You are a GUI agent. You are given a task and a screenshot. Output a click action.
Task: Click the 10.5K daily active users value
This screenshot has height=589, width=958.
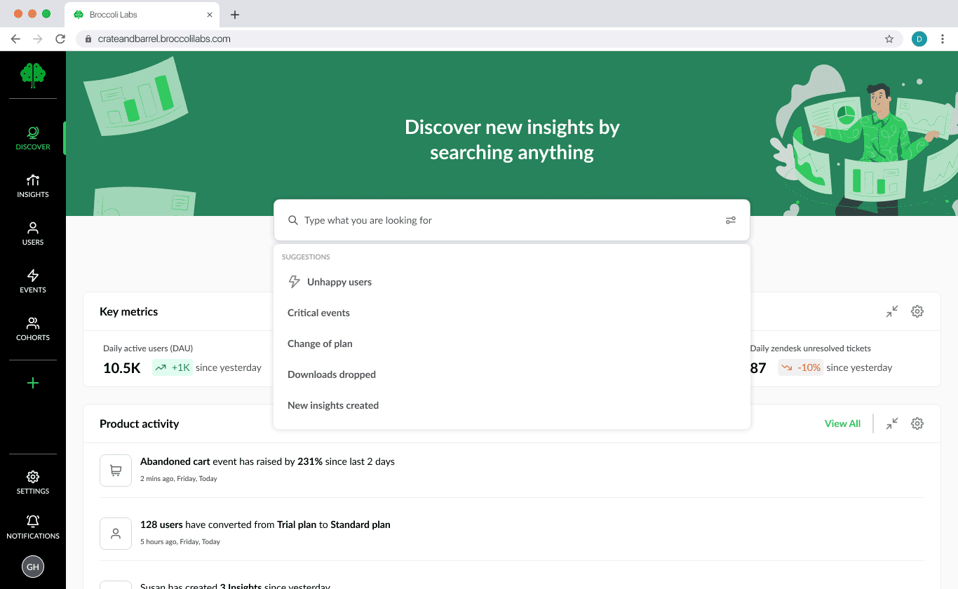(122, 367)
